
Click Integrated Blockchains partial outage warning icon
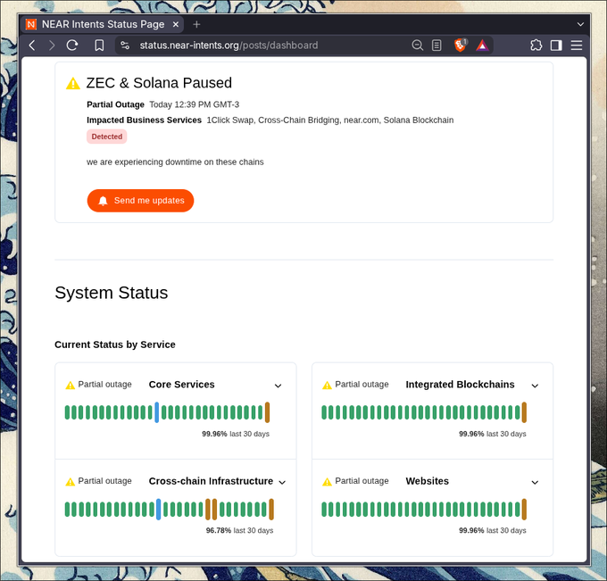327,386
